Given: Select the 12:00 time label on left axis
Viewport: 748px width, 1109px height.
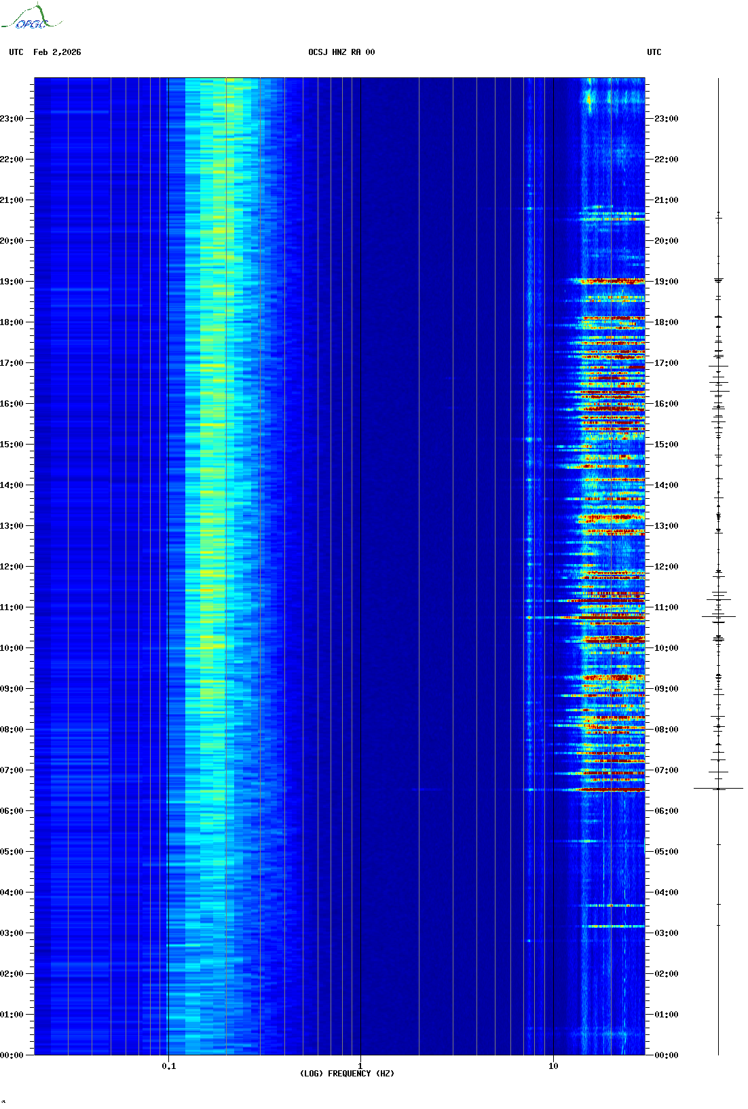Looking at the screenshot, I should 12,567.
